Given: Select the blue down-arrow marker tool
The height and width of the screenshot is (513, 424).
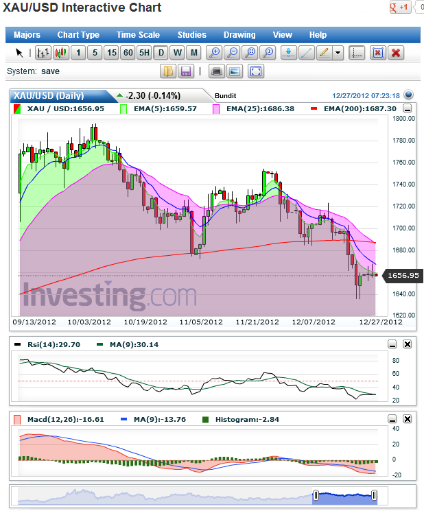Looking at the screenshot, I should click(x=289, y=53).
